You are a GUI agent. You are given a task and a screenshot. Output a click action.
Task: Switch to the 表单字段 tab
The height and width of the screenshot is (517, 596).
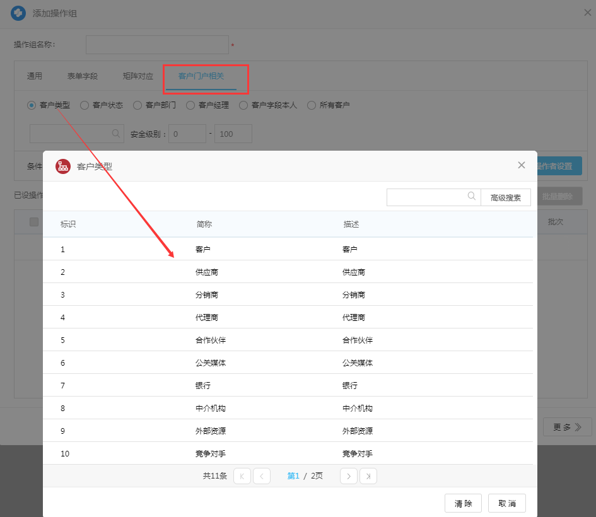tap(83, 76)
